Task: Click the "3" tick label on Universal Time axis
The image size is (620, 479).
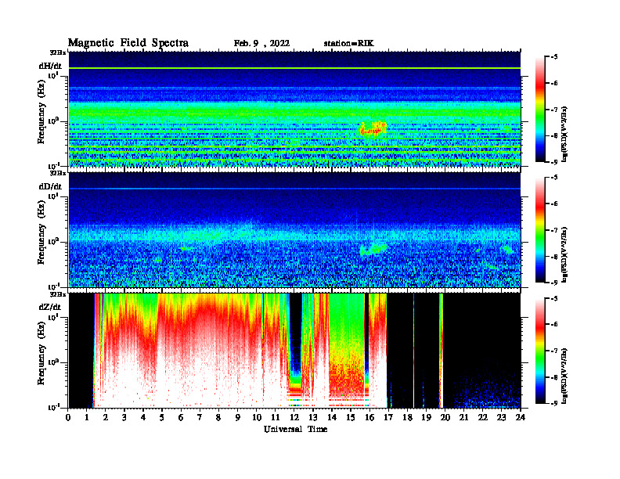Action: click(124, 417)
